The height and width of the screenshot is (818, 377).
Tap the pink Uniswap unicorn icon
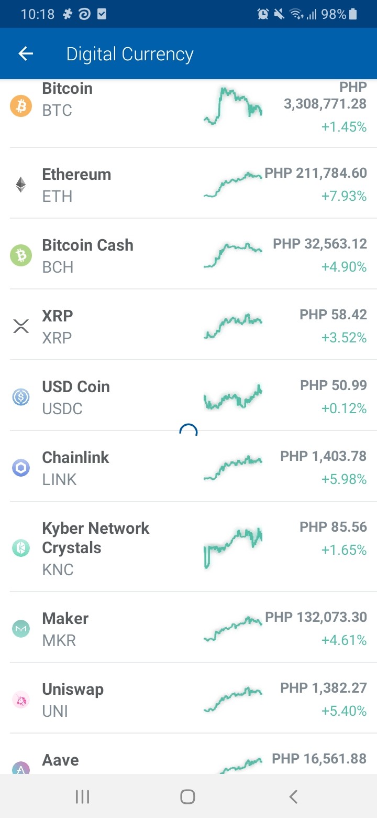[21, 699]
